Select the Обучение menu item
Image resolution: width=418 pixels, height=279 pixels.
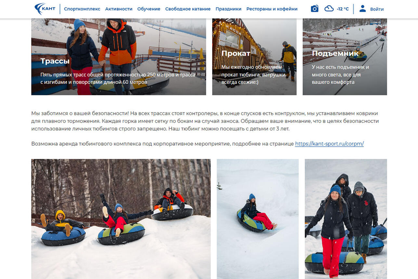(x=149, y=9)
